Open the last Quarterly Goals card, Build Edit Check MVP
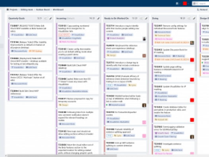The width and height of the screenshot is (209, 157). [30, 94]
